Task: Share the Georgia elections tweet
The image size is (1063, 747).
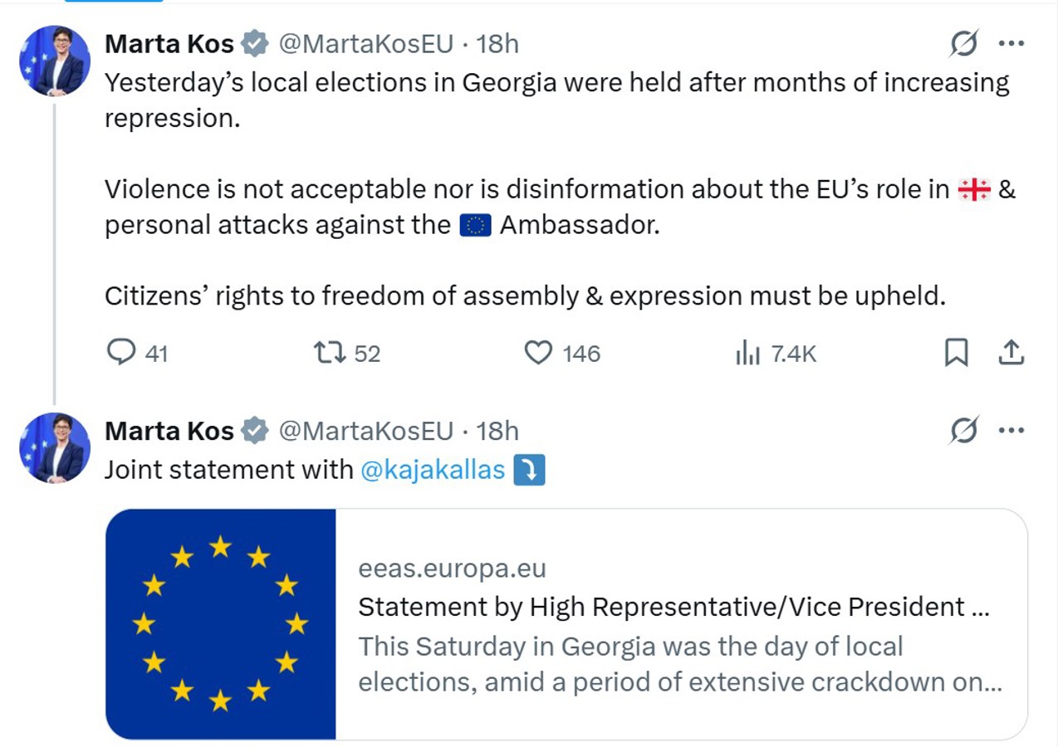Action: coord(1010,354)
